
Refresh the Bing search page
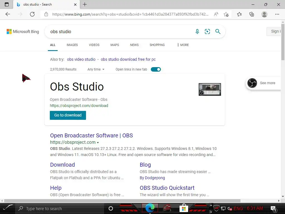[32, 14]
